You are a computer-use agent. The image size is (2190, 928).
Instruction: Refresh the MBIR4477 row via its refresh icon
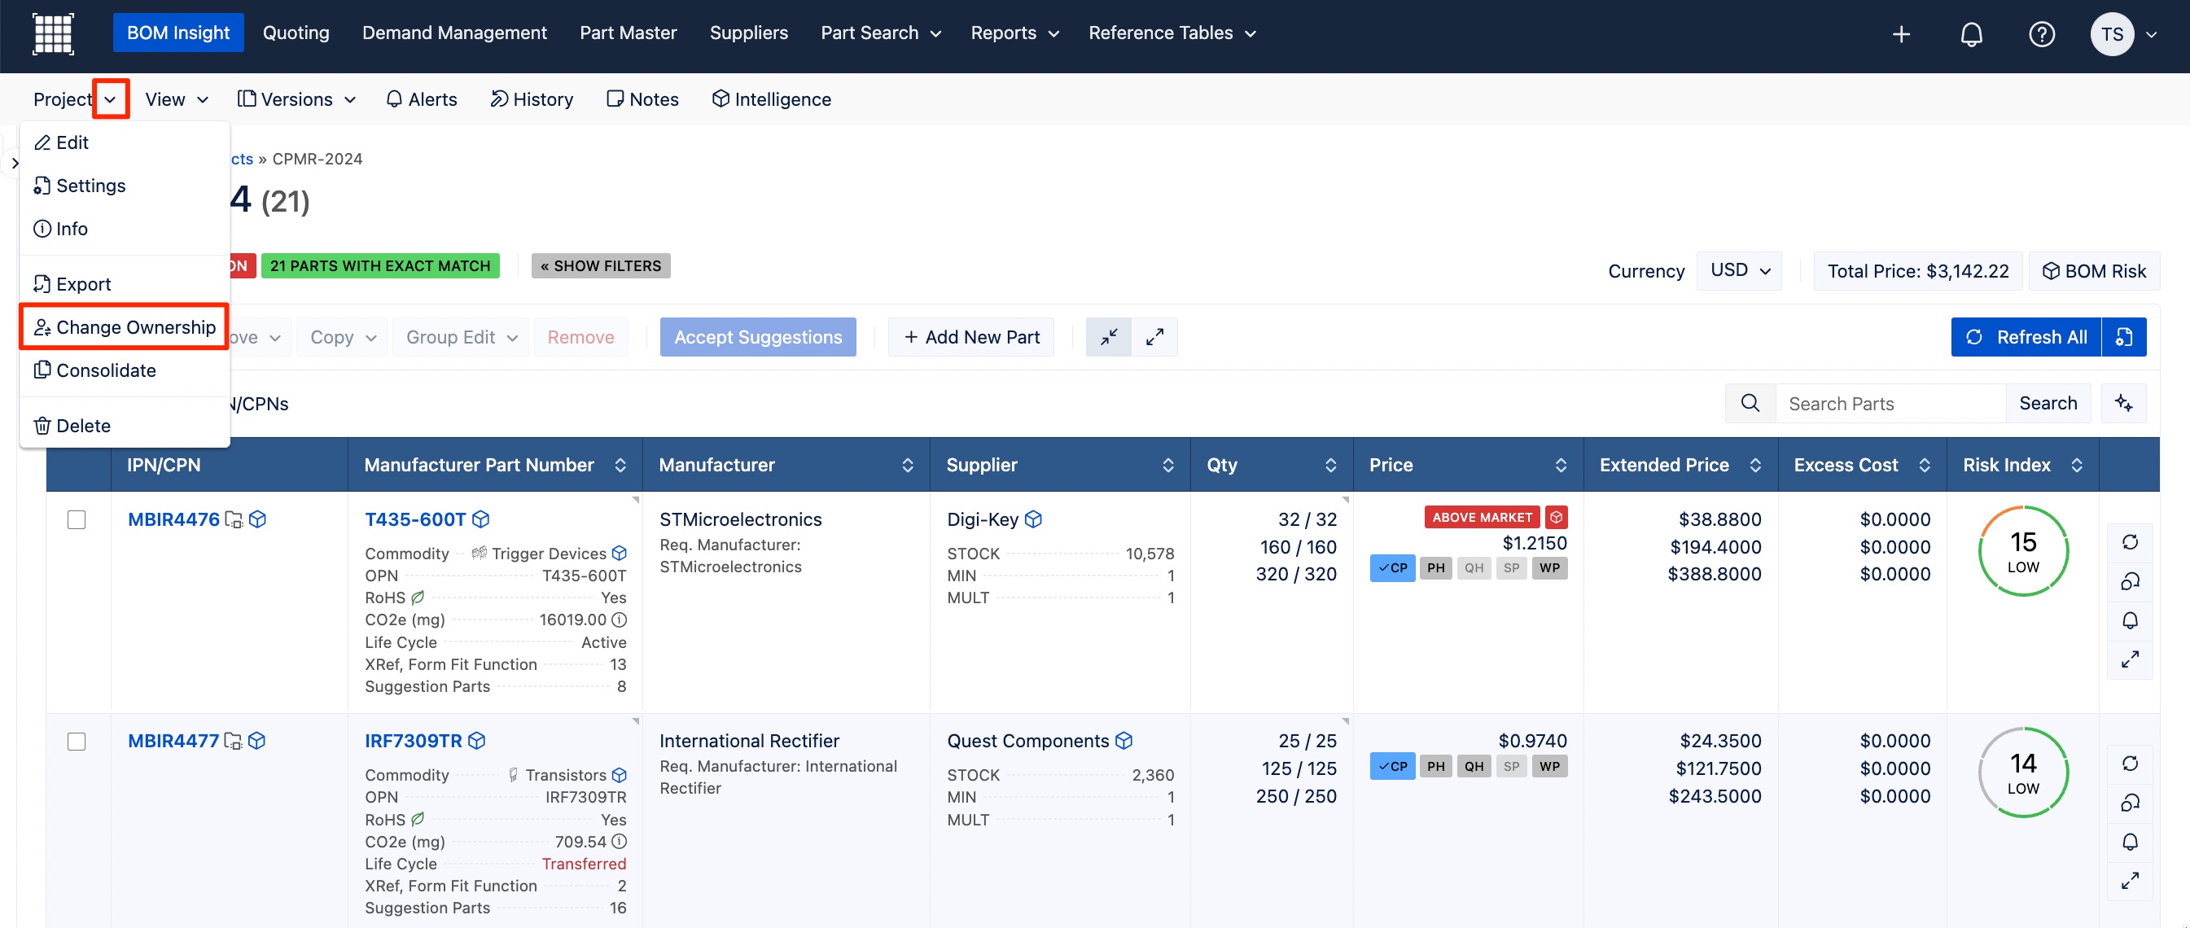2130,763
